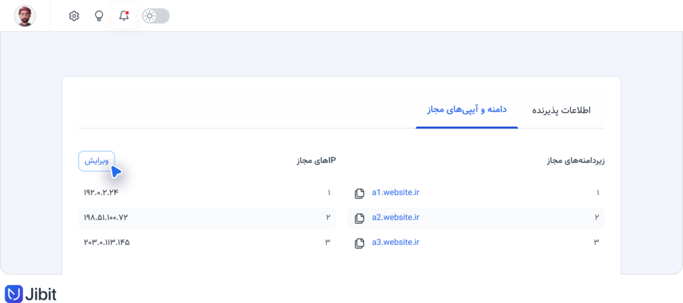This screenshot has height=303, width=683.
Task: Copy a3.website.ir using copy icon
Action: [359, 244]
